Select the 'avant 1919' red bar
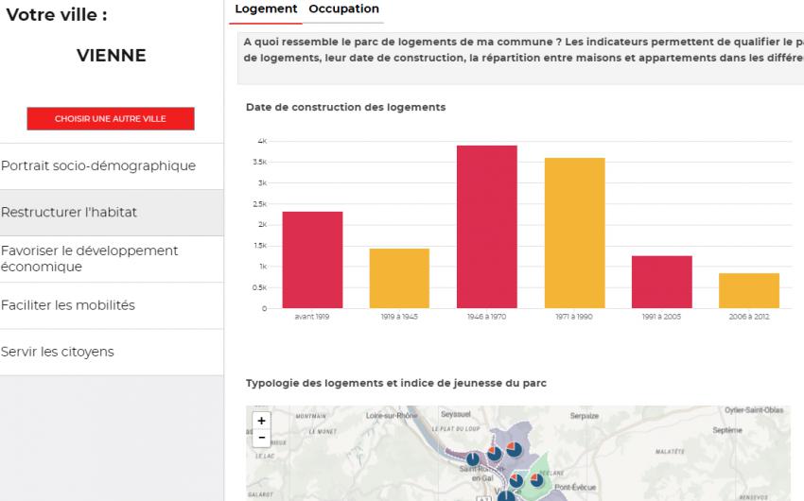The height and width of the screenshot is (501, 804). click(312, 260)
